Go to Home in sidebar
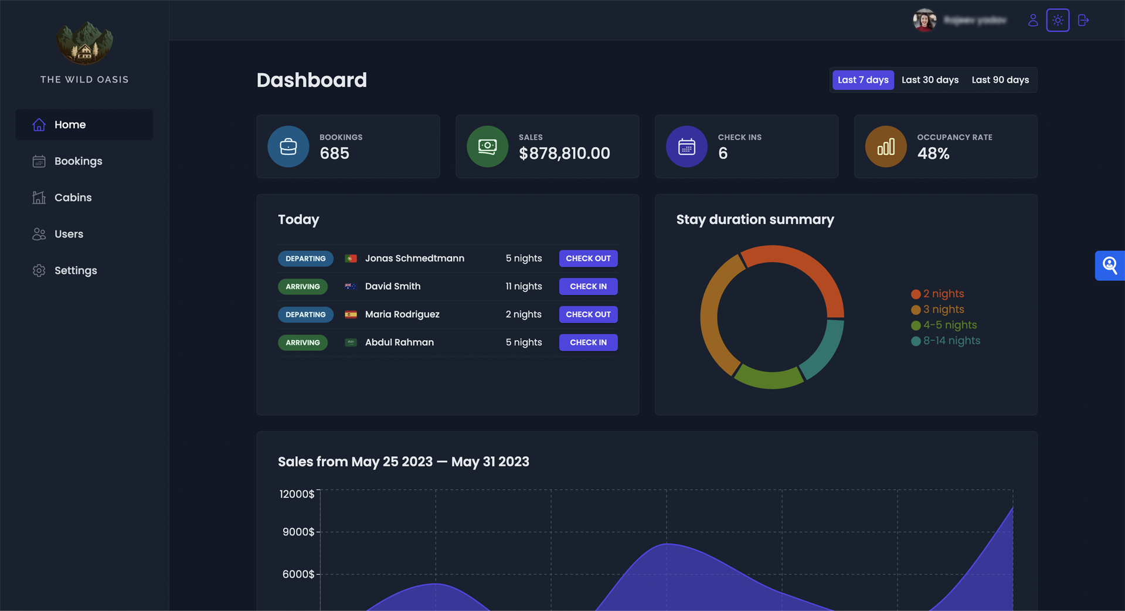 pyautogui.click(x=84, y=124)
